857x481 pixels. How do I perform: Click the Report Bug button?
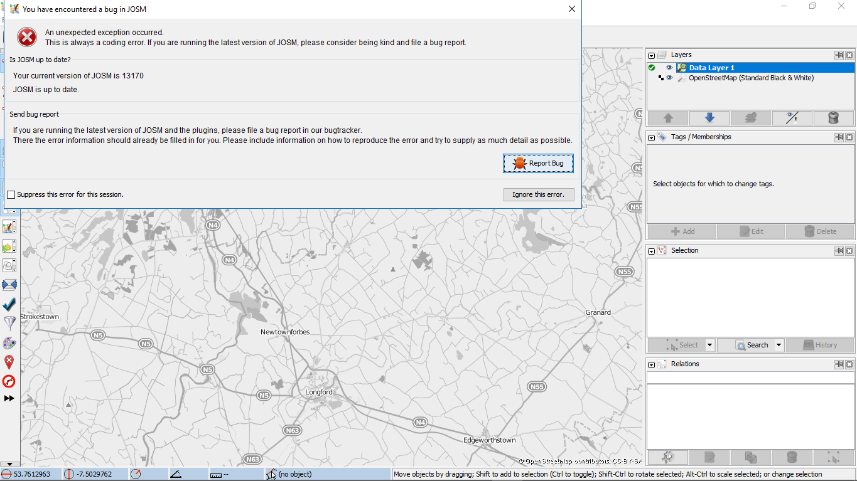(x=538, y=163)
